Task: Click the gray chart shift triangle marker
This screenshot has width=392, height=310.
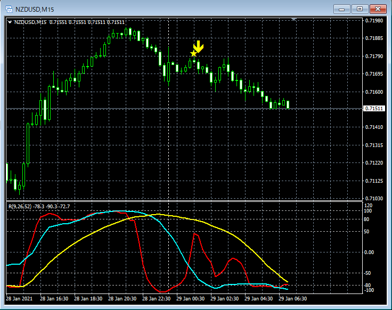Action: [x=294, y=19]
